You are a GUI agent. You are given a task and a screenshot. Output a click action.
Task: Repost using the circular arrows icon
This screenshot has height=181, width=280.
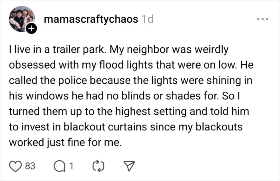click(x=98, y=166)
